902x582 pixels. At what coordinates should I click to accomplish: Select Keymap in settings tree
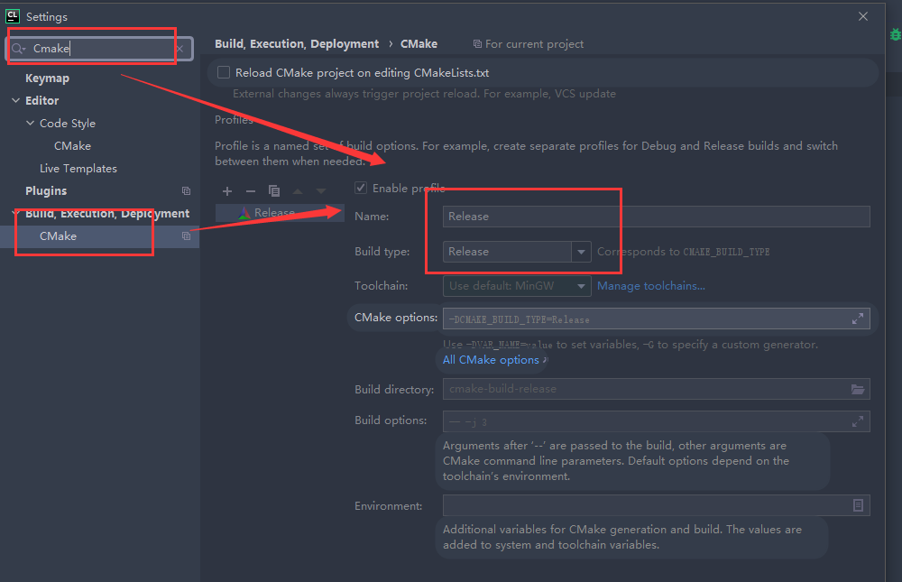(47, 79)
